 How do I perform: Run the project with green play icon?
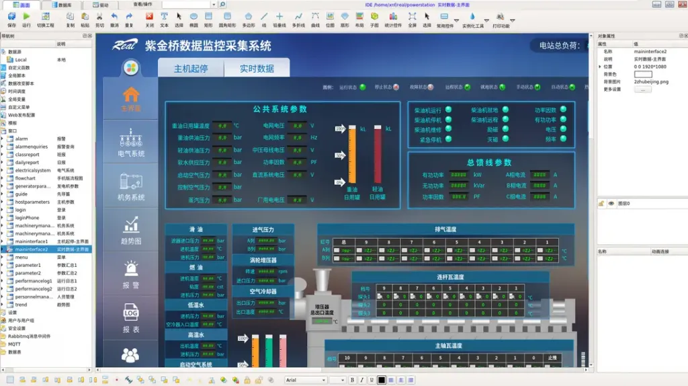point(26,16)
